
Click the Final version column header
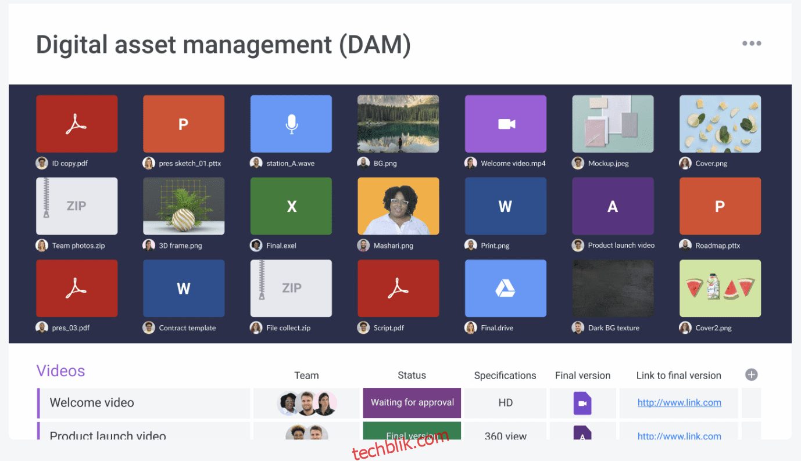(582, 376)
